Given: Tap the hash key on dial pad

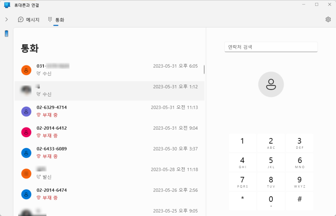Looking at the screenshot, I should coord(299,201).
